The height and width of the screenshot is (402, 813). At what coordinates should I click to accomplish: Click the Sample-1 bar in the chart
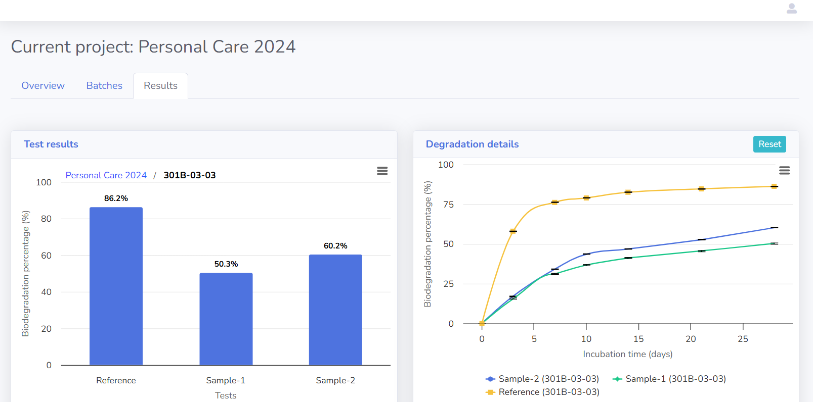click(x=226, y=319)
